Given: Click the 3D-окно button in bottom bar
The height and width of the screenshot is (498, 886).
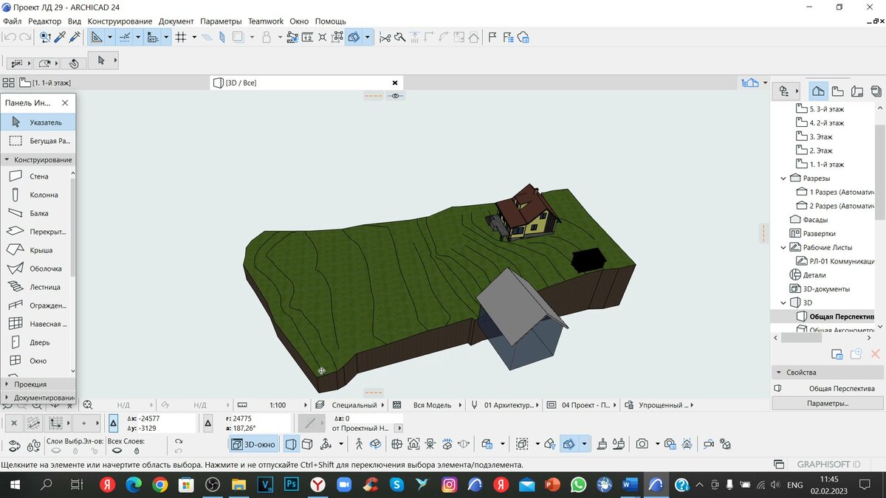Looking at the screenshot, I should click(254, 443).
